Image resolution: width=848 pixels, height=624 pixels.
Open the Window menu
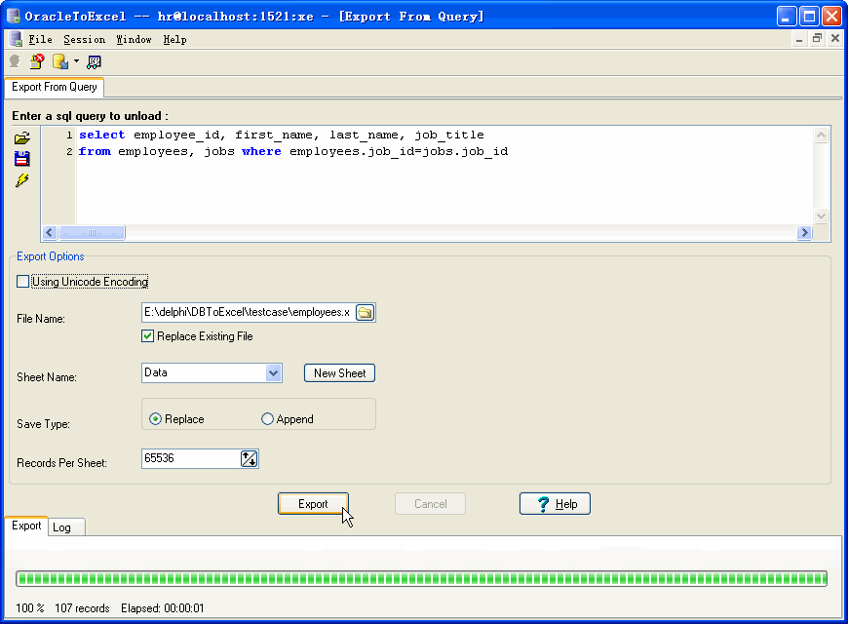pyautogui.click(x=135, y=40)
